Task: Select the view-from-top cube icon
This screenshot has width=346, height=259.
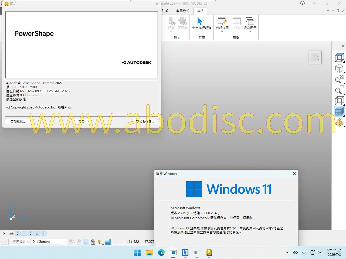Action: point(339,57)
